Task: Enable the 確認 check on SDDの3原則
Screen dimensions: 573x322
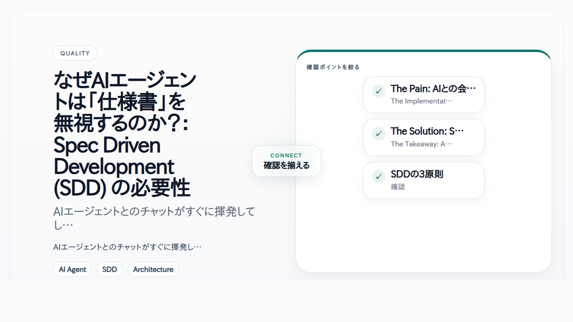Action: [378, 176]
